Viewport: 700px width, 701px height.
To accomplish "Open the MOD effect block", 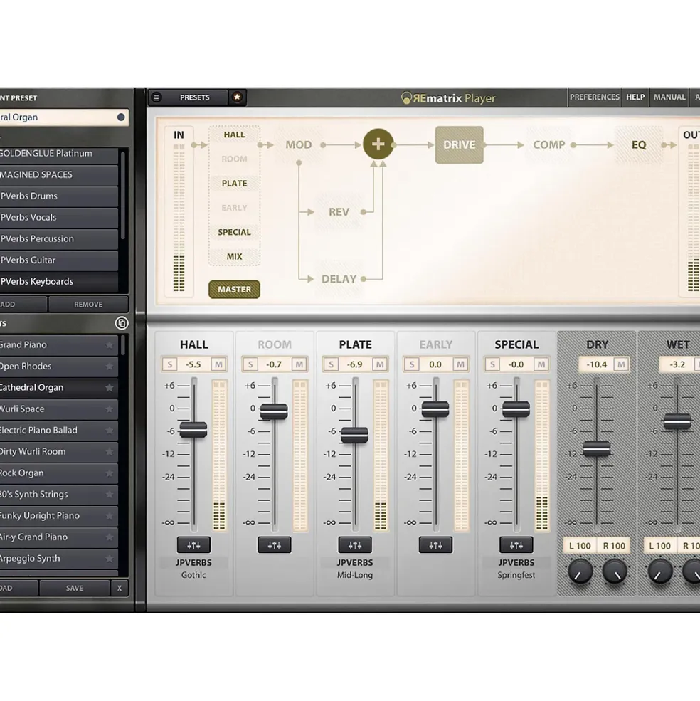I will [299, 145].
